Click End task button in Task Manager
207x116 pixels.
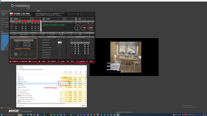83,106
